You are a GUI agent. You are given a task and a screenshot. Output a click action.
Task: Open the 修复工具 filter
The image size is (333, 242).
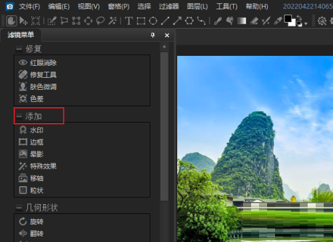[37, 74]
